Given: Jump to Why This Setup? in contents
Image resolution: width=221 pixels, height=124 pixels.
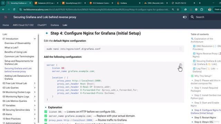Looking at the screenshot, I should point(201,76).
